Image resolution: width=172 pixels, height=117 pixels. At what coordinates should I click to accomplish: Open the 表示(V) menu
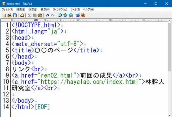coord(45,10)
